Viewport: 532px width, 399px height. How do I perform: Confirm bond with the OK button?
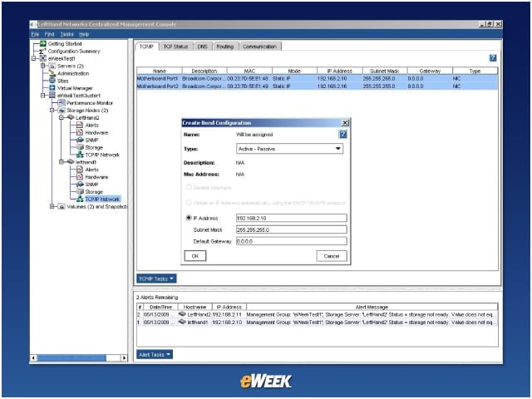pos(195,256)
